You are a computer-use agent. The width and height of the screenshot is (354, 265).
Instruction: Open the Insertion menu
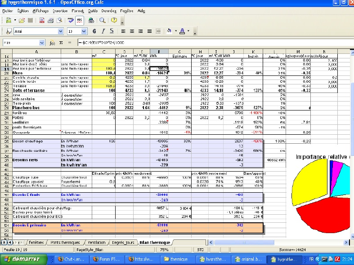tap(60, 11)
